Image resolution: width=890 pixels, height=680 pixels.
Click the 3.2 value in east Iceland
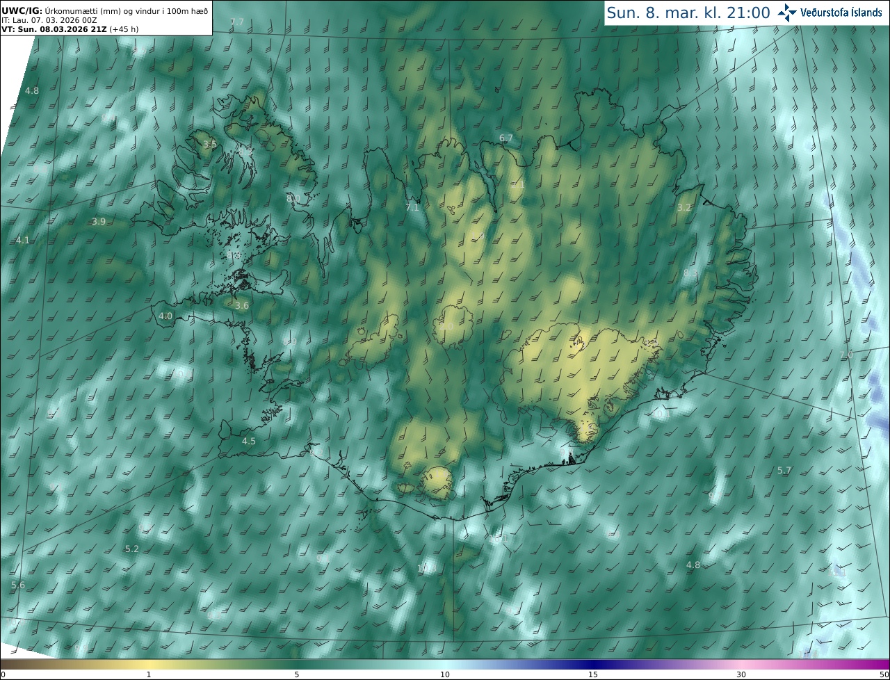point(684,207)
